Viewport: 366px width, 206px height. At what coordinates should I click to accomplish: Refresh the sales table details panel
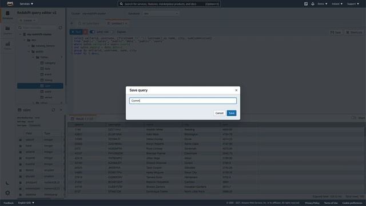point(53,110)
